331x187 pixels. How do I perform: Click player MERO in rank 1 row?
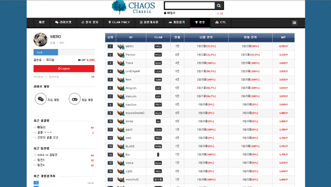tap(130, 46)
